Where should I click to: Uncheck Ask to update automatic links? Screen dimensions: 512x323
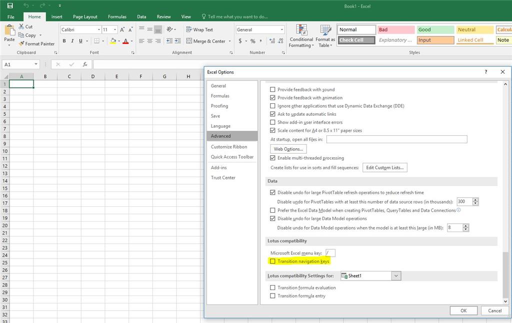pos(272,114)
